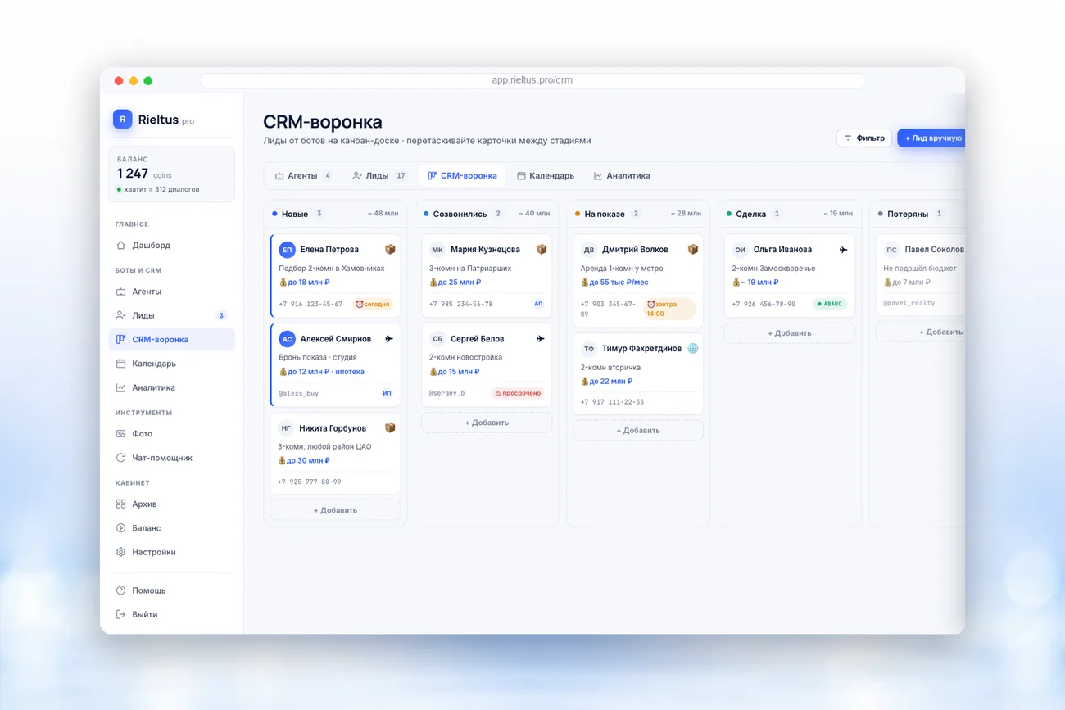Image resolution: width=1065 pixels, height=710 pixels.
Task: Click the Rieltus logo icon
Action: (122, 120)
